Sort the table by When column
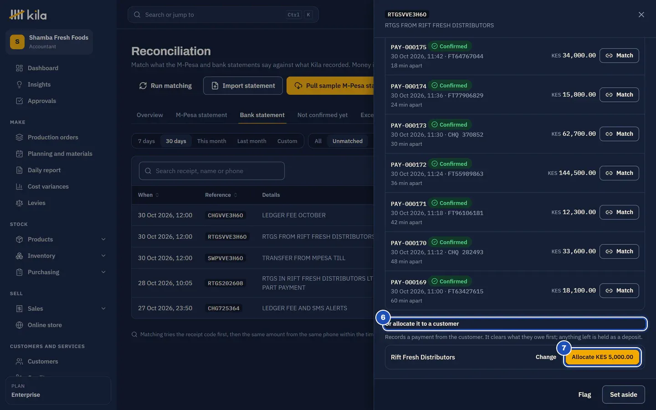Viewport: 656px width, 410px height. [149, 195]
